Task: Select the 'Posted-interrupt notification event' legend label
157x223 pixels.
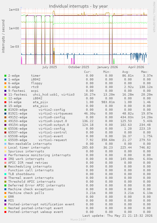Action: (41, 204)
